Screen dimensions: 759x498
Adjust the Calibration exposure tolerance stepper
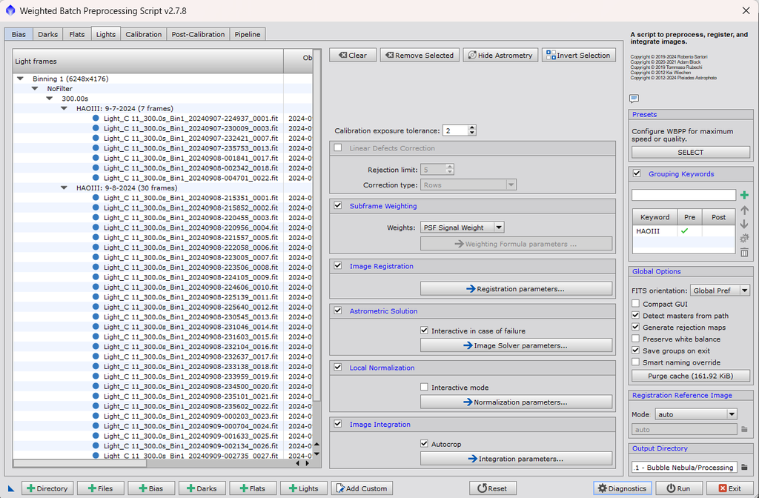click(472, 130)
